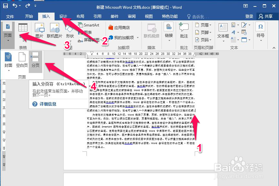Insert a text box with 文本框
The width and height of the screenshot is (279, 186).
(223, 33)
